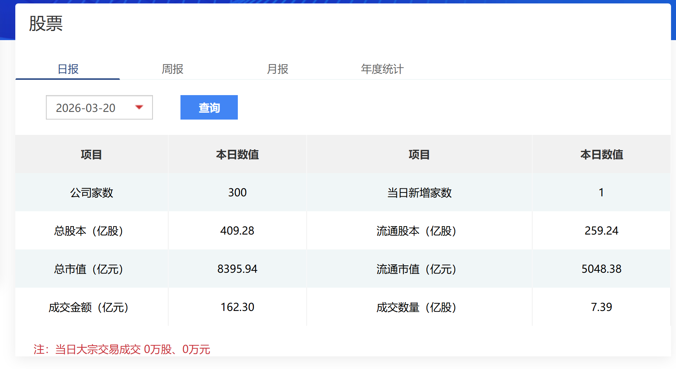Click the 409.28 total share value
Image resolution: width=676 pixels, height=369 pixels.
click(237, 231)
